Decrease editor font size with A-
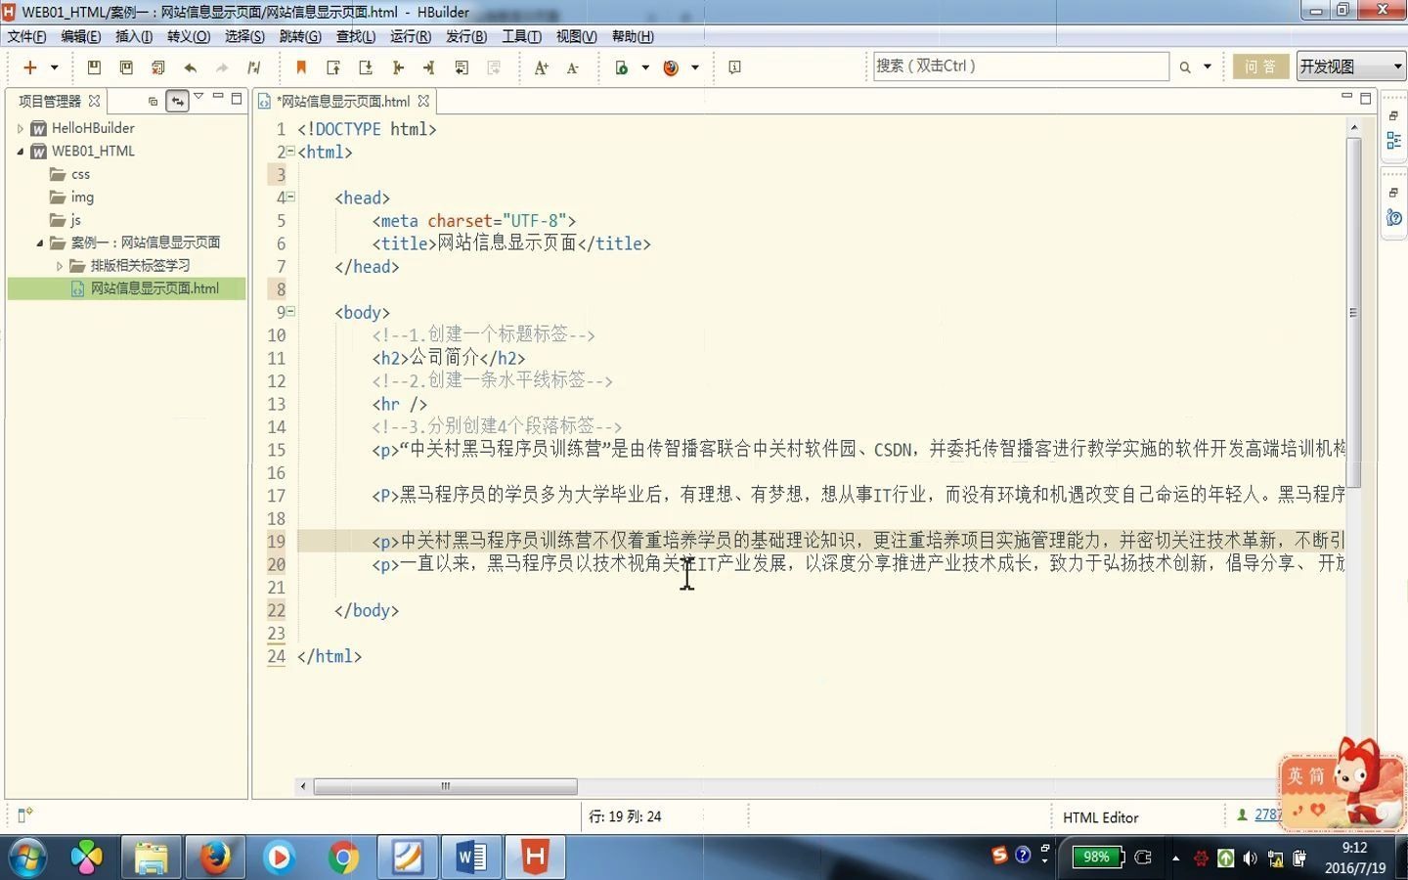Screen dimensions: 1408x880 click(x=573, y=67)
